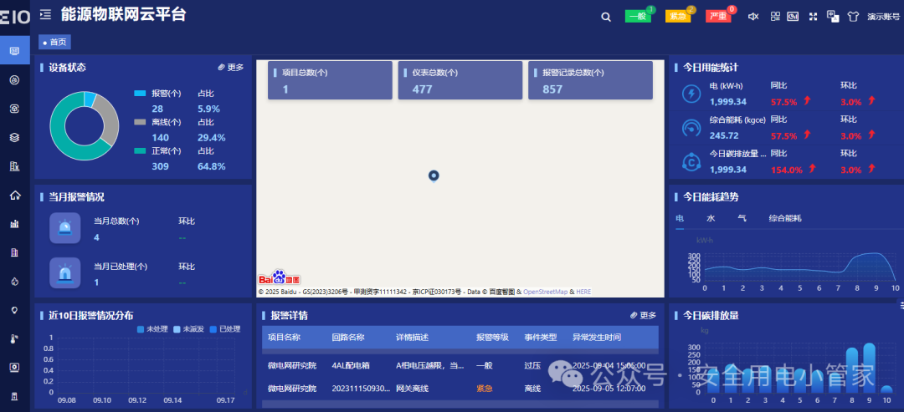The image size is (904, 412).
Task: Click the 仪表总数(个) summary card
Action: point(460,80)
